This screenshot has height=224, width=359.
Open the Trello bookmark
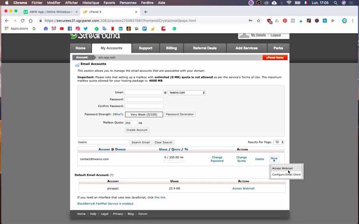point(144,29)
